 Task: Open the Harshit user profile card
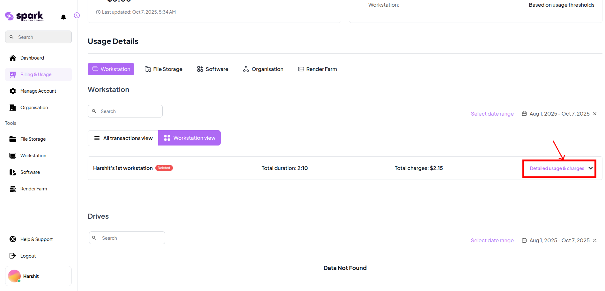(x=38, y=276)
